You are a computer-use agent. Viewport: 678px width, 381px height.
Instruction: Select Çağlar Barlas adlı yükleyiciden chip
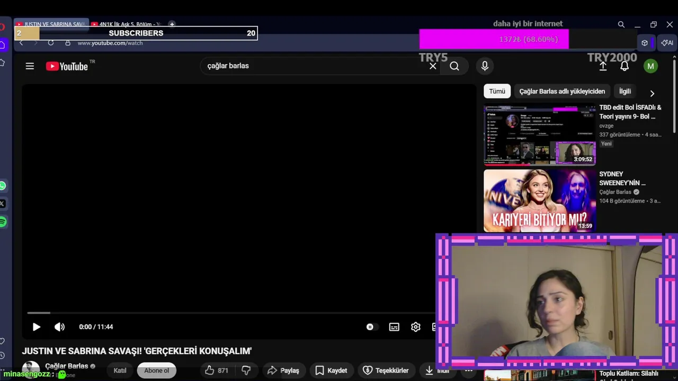(x=562, y=91)
